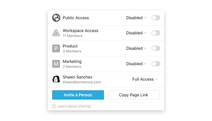The width and height of the screenshot is (212, 121).
Task: Open the Public Access permission dropdown
Action: click(136, 18)
